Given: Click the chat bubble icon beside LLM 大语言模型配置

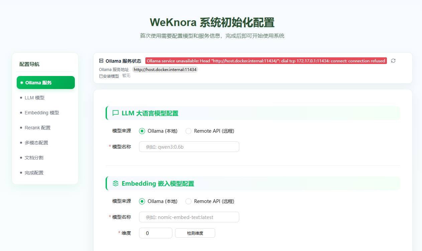Looking at the screenshot, I should (115, 113).
